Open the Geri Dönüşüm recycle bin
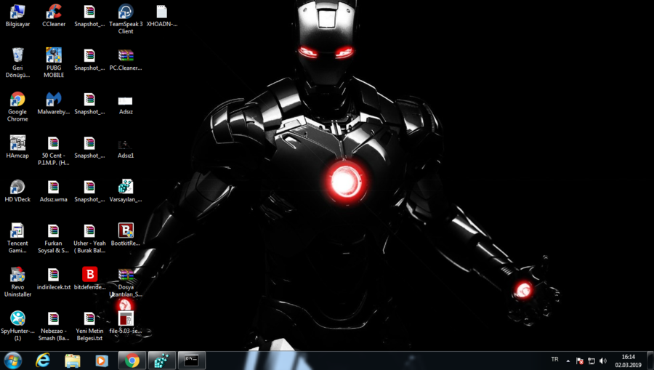 [x=17, y=63]
